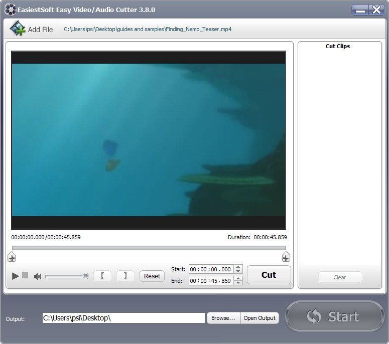
Task: Decrease the End time with down arrow
Action: (x=238, y=283)
